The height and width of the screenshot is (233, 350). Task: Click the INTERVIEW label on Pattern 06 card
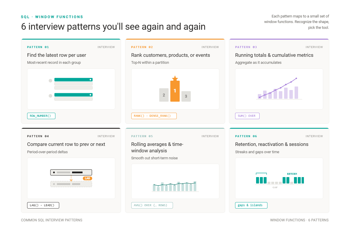tap(314, 136)
